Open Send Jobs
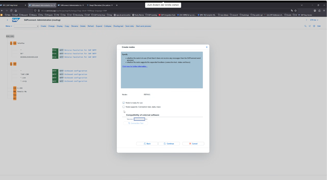 tap(130, 26)
